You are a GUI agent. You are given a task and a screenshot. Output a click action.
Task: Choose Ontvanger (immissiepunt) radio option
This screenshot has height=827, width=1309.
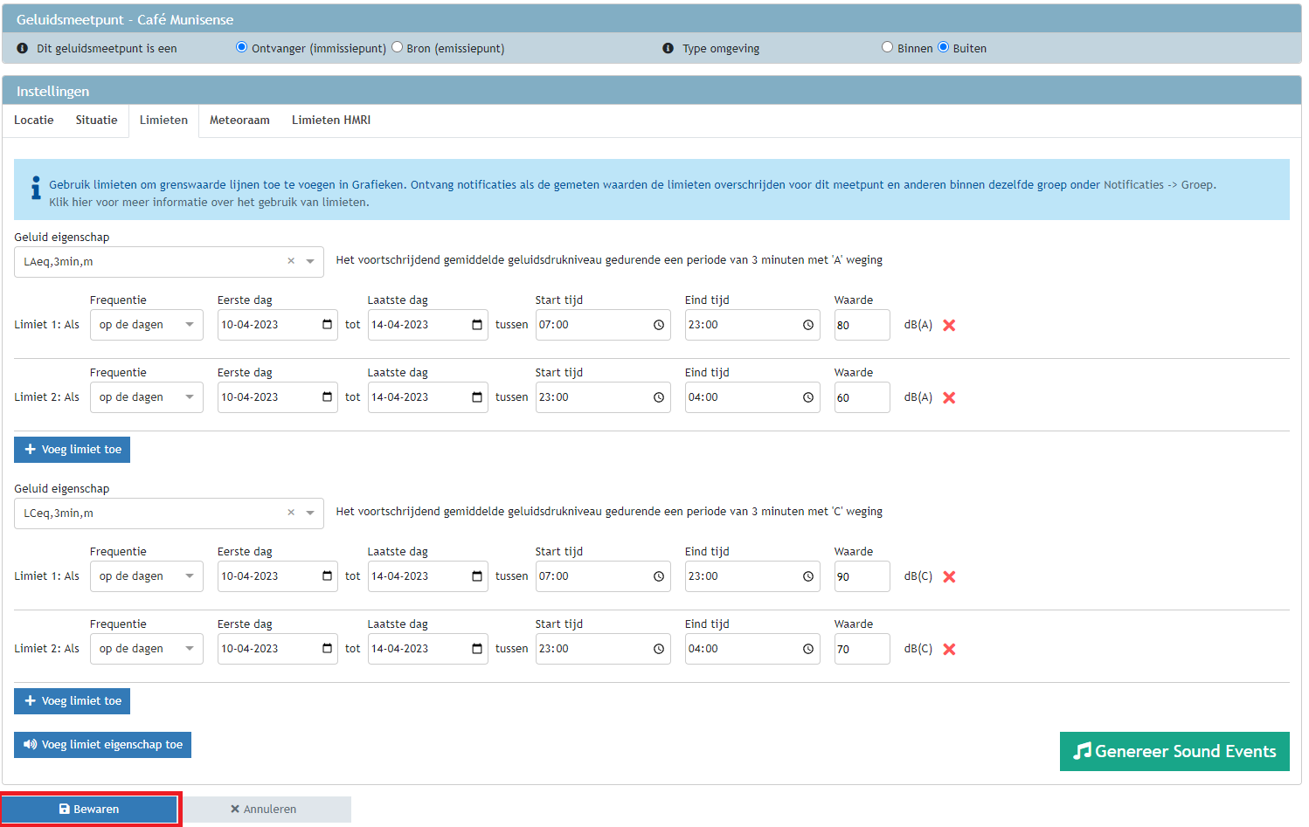[x=242, y=47]
